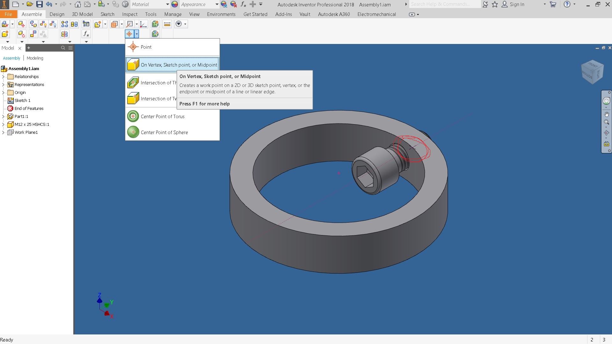Click the UCS axis icon in ribbon

(x=143, y=24)
